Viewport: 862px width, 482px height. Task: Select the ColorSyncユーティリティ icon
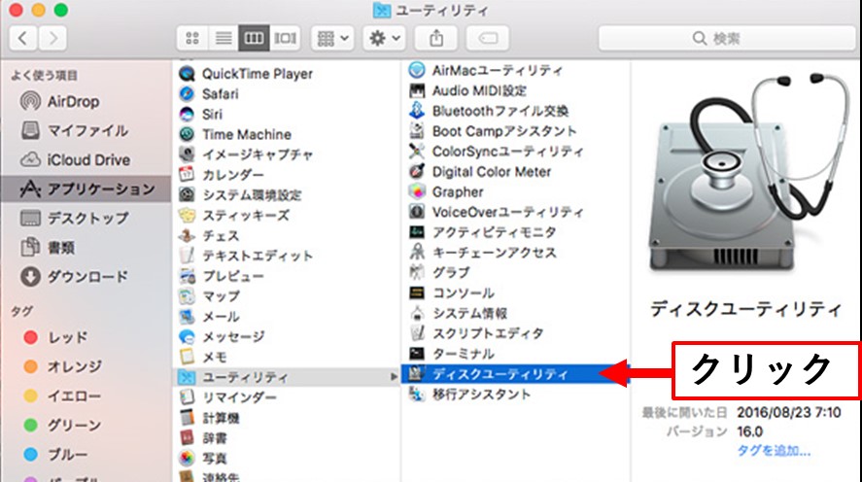tap(417, 152)
